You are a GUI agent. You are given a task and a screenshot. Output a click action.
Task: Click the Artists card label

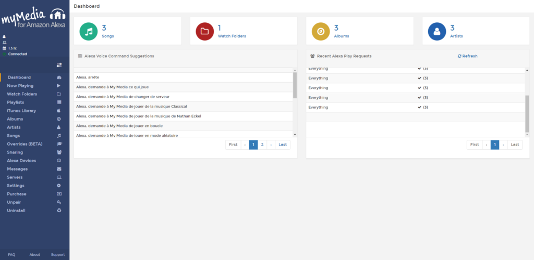pyautogui.click(x=457, y=36)
